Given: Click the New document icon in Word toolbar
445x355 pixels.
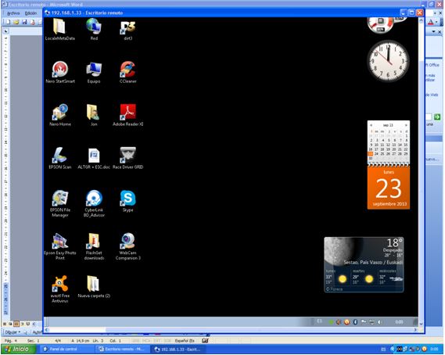Looking at the screenshot, I should coord(8,22).
